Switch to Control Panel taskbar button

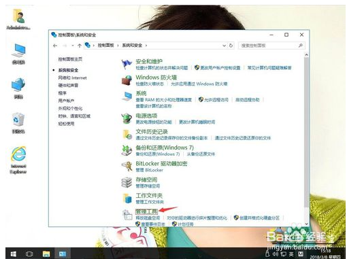pyautogui.click(x=63, y=254)
